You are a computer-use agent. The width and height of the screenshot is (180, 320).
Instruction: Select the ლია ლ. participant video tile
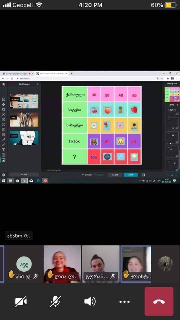tap(62, 264)
